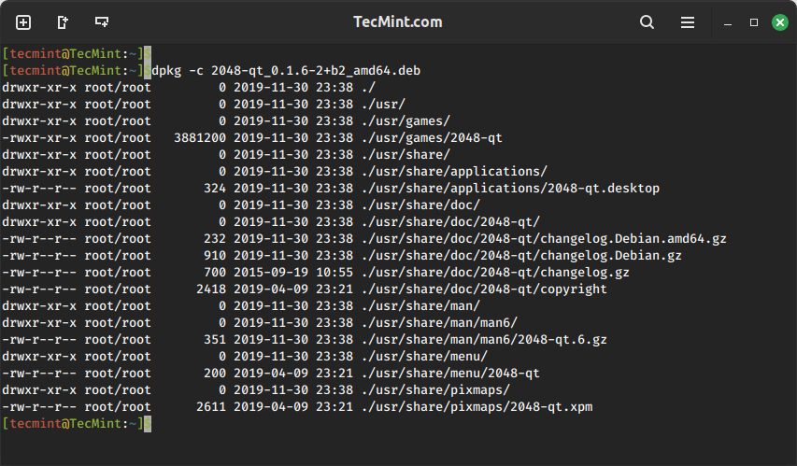Click the ./usr/games/2048-qt path

point(432,137)
